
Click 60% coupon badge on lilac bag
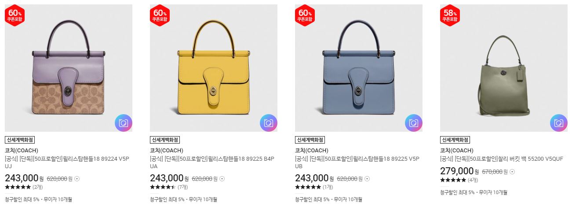tap(15, 15)
